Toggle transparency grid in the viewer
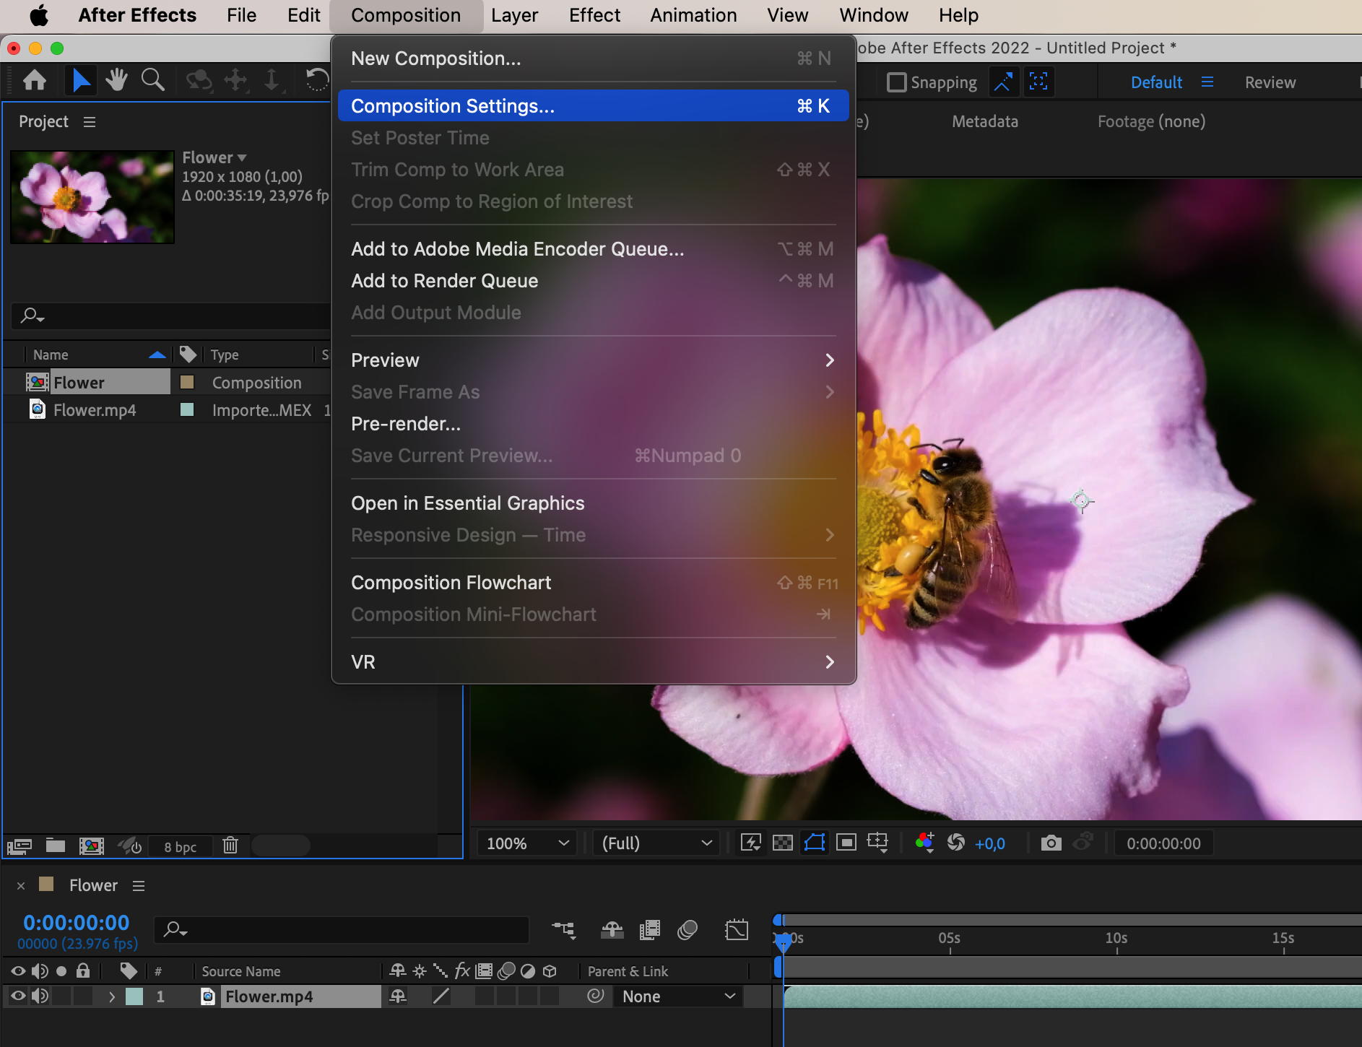 (783, 843)
